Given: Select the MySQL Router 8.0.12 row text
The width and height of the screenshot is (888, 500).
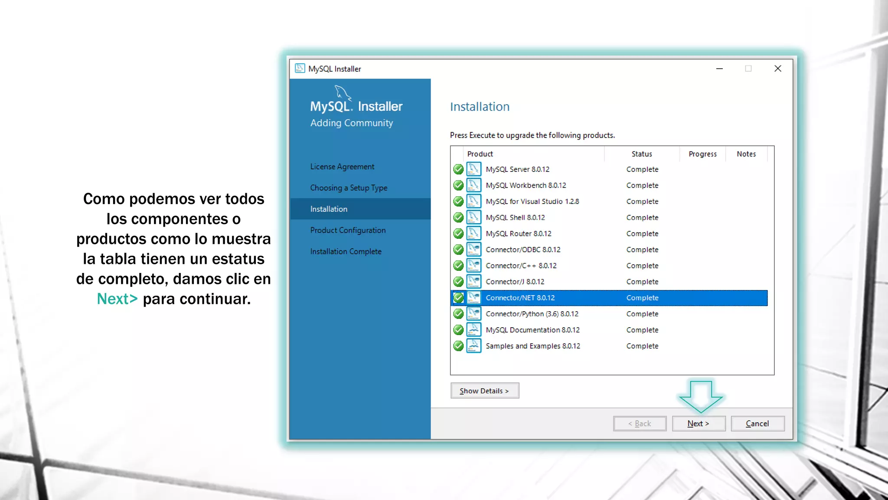Looking at the screenshot, I should [x=519, y=234].
